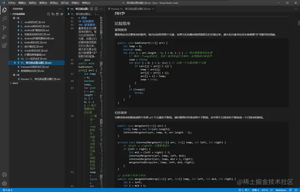Viewport: 300px width, 192px height.
Task: Click 'bubbleSort' method name in preview code
Action: tap(142, 43)
